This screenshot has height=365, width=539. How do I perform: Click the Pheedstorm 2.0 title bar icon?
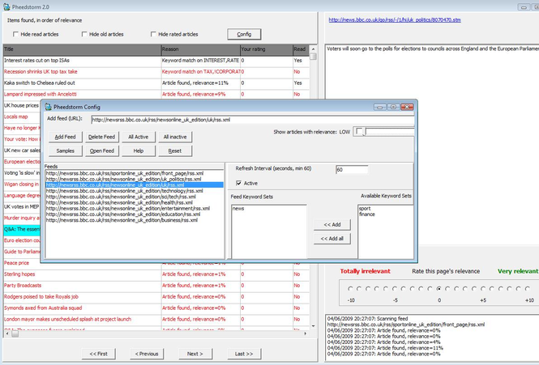6,6
